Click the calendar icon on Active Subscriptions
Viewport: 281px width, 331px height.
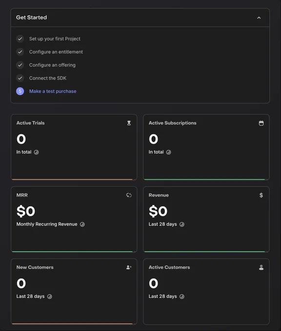[261, 123]
